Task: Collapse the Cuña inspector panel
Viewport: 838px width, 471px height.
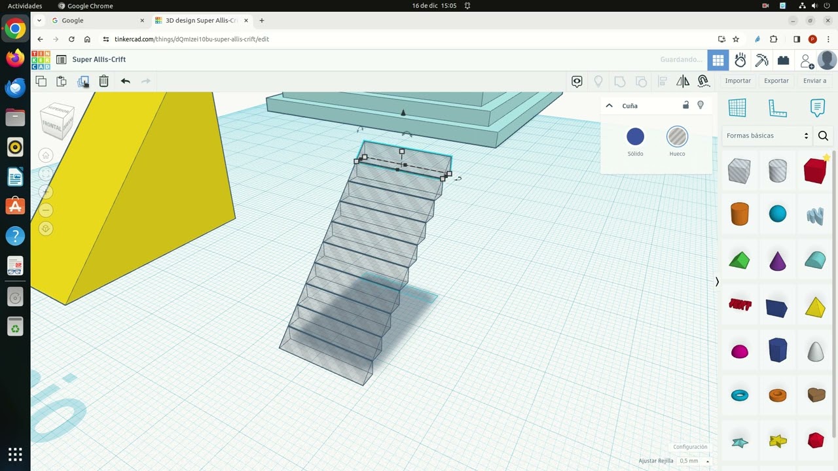Action: [x=609, y=105]
